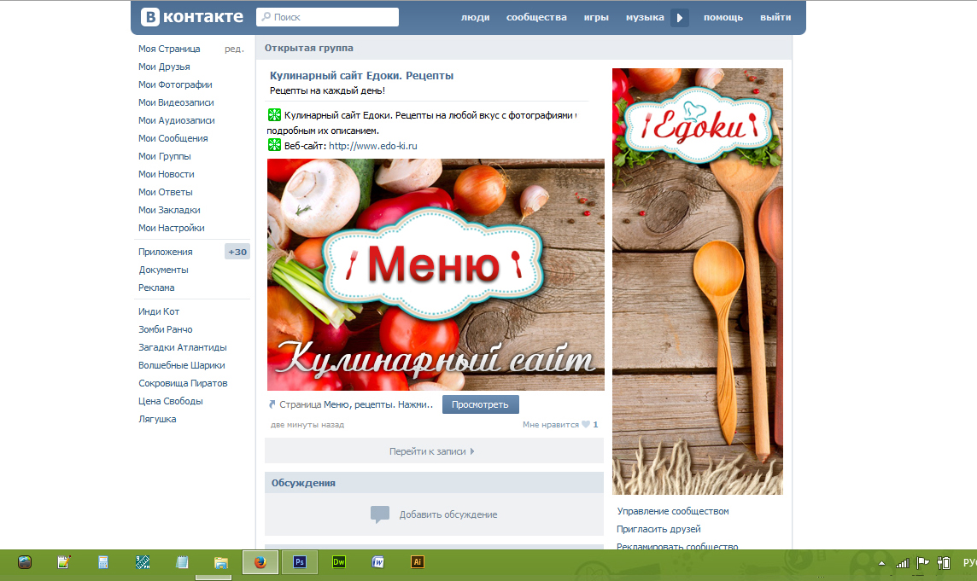Launch Цена Свободы game link

click(x=171, y=402)
